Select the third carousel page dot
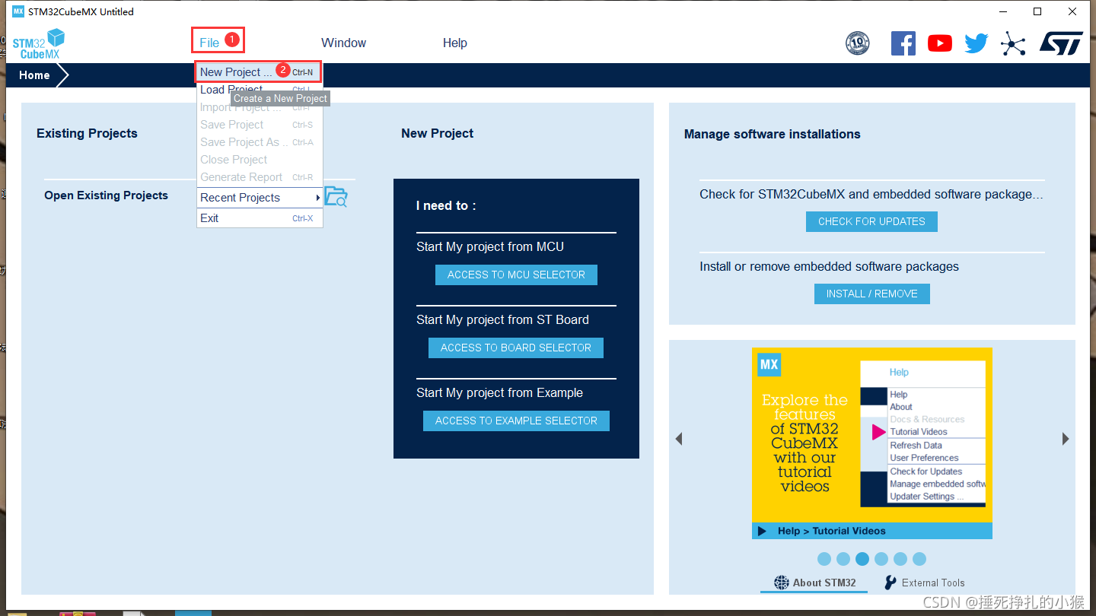The image size is (1096, 616). (862, 559)
